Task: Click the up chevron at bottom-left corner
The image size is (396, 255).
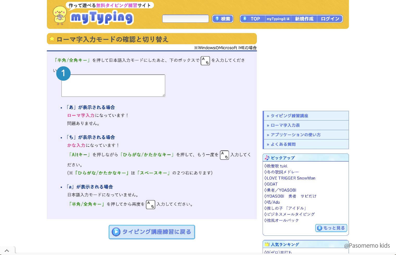Action: 7,251
